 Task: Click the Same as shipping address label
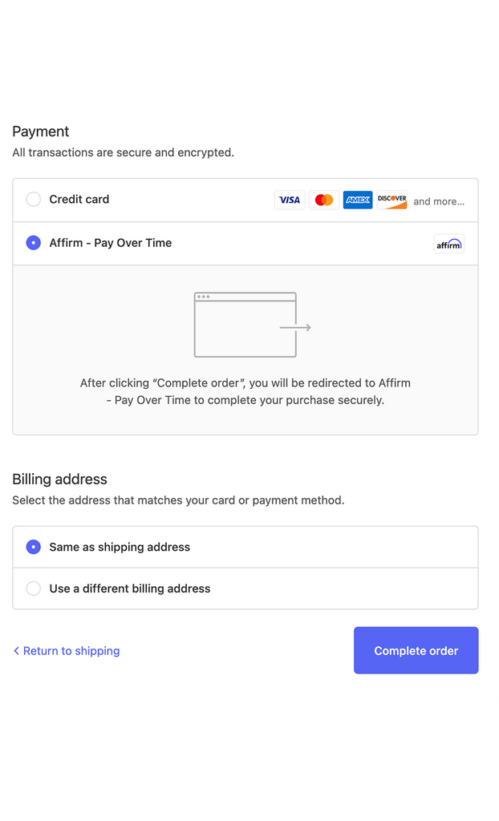point(120,547)
